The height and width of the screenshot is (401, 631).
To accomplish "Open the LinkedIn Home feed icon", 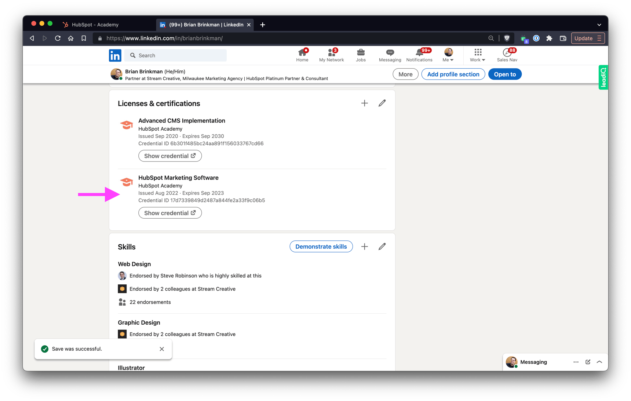I will pos(302,53).
